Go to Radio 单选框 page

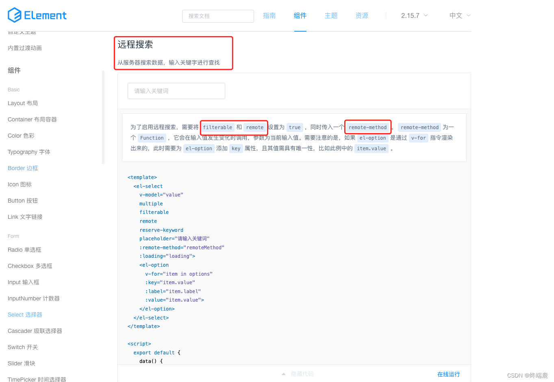click(x=24, y=250)
